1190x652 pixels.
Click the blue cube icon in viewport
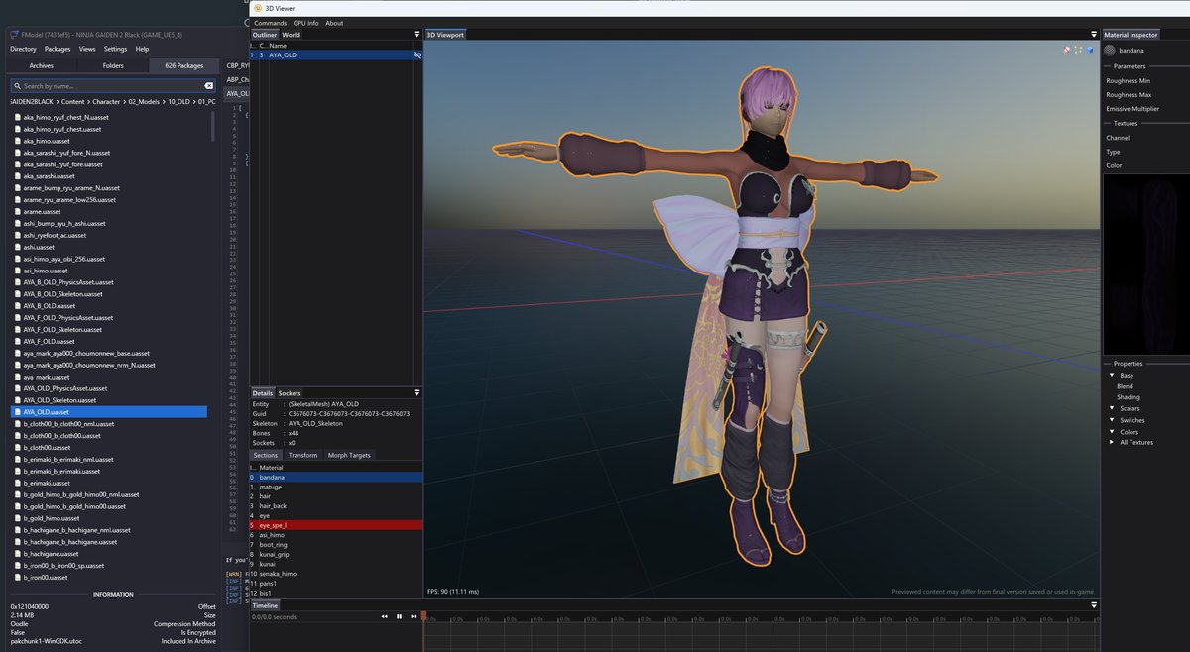pyautogui.click(x=1089, y=49)
